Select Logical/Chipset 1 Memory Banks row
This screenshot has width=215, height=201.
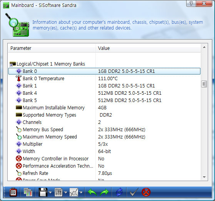[x=104, y=64]
